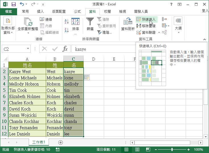Viewport: 209px width, 153px height.
Task: Switch to View (檢視) tab
Action: pos(123,12)
